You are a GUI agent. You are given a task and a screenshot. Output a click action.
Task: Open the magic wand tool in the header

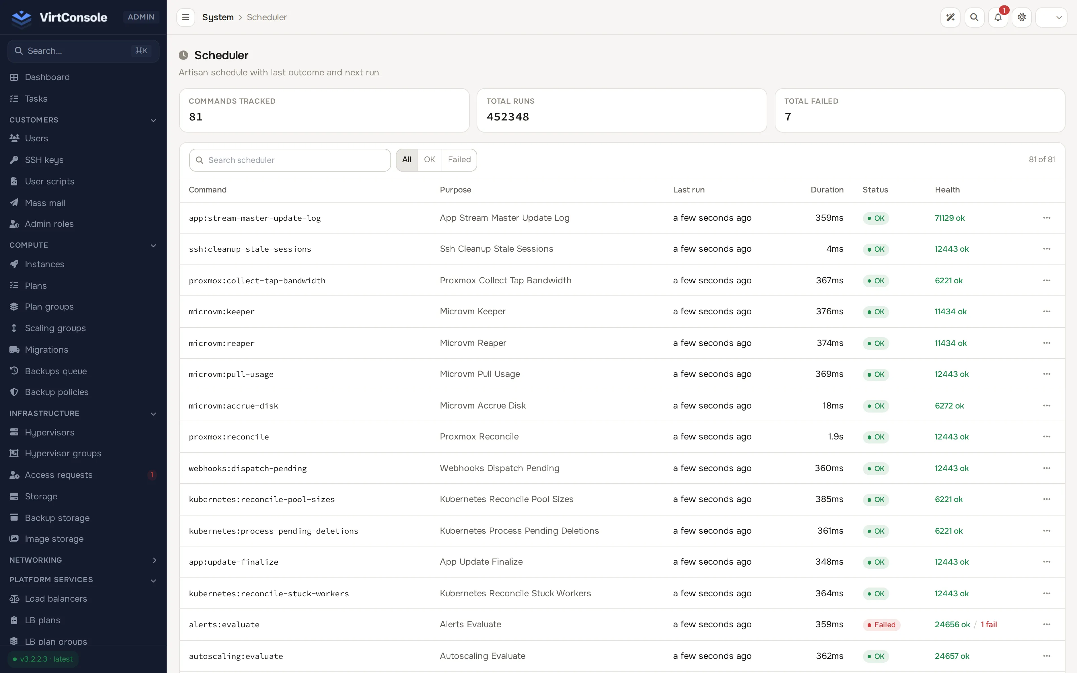tap(950, 17)
